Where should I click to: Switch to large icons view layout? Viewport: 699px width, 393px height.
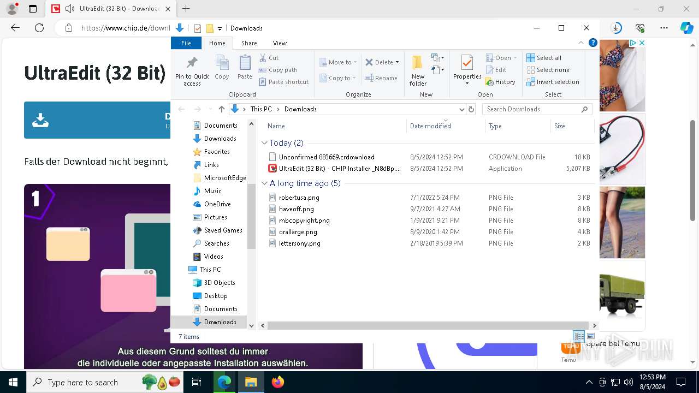click(x=590, y=336)
